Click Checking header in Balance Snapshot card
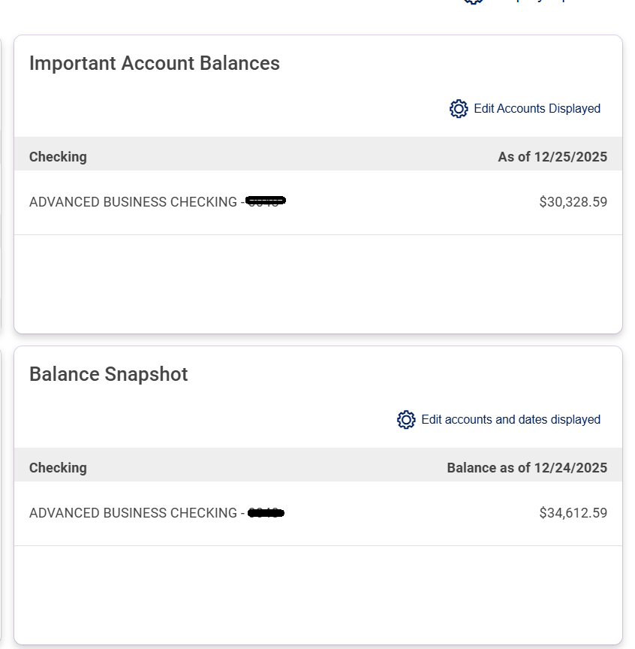The height and width of the screenshot is (649, 635). point(58,468)
